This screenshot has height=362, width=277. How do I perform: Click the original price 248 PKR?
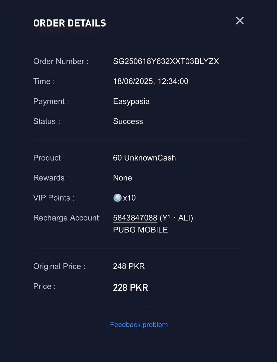point(129,266)
